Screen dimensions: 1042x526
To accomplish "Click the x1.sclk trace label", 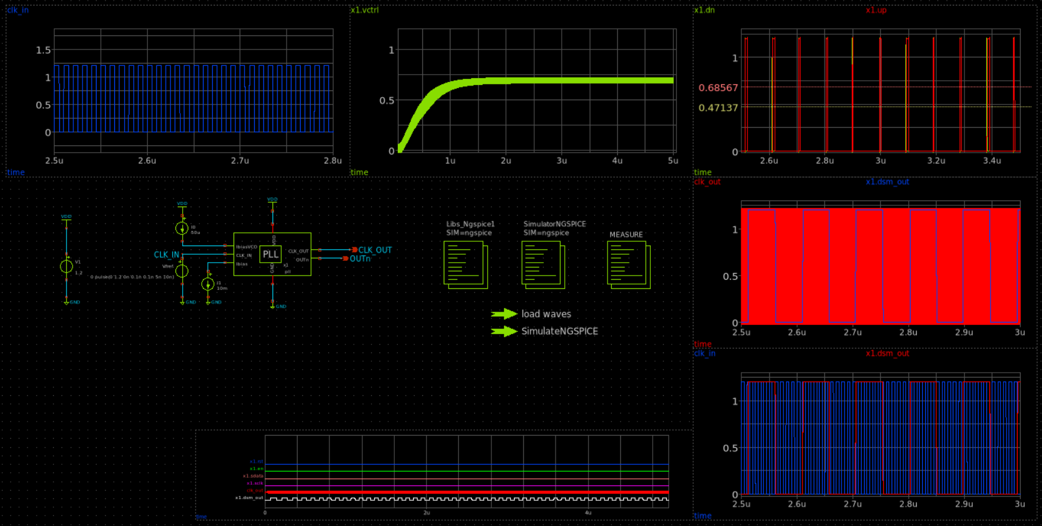I will (255, 483).
